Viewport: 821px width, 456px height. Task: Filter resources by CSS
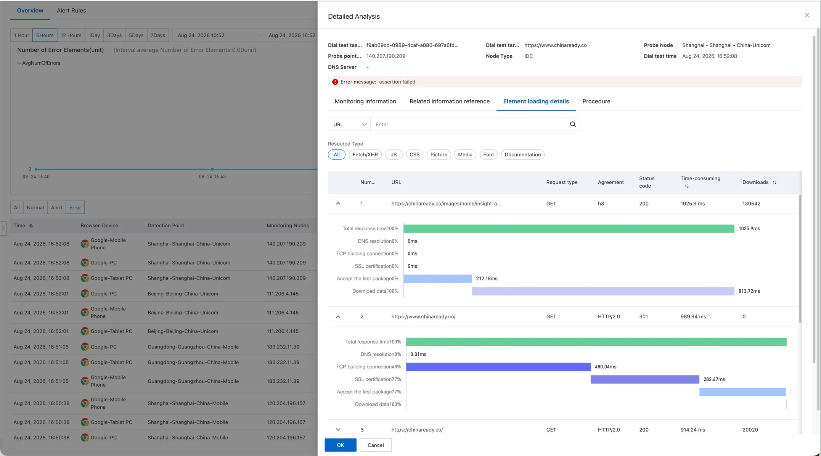point(415,154)
